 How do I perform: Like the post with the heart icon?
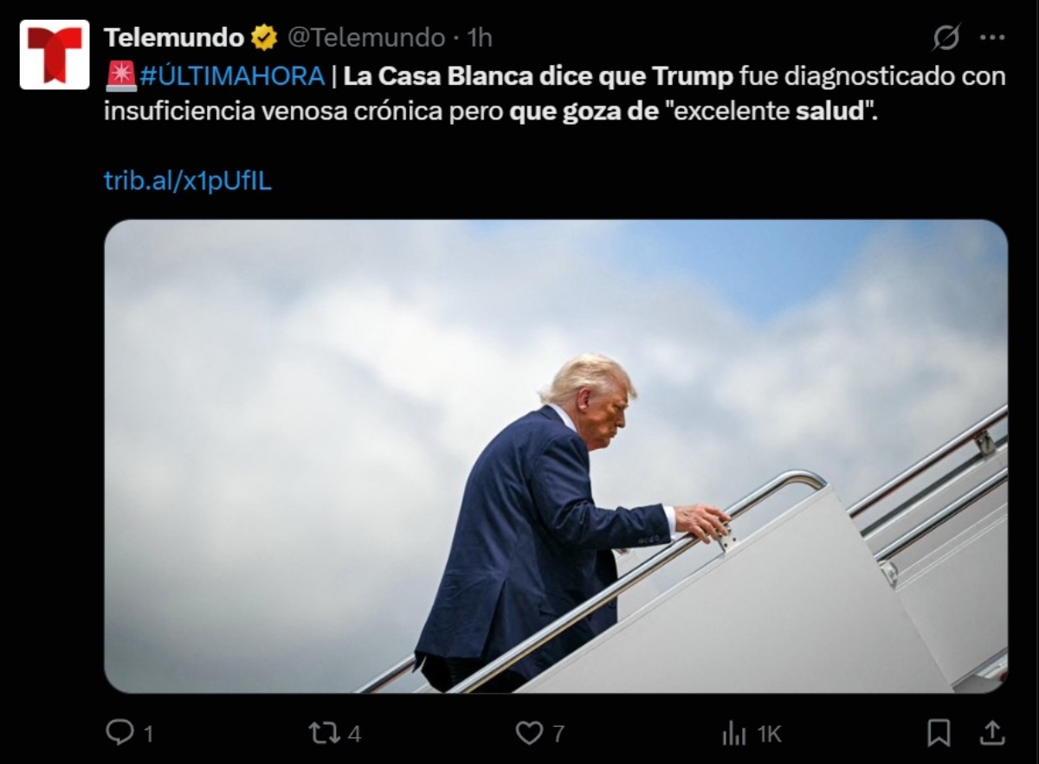point(529,733)
